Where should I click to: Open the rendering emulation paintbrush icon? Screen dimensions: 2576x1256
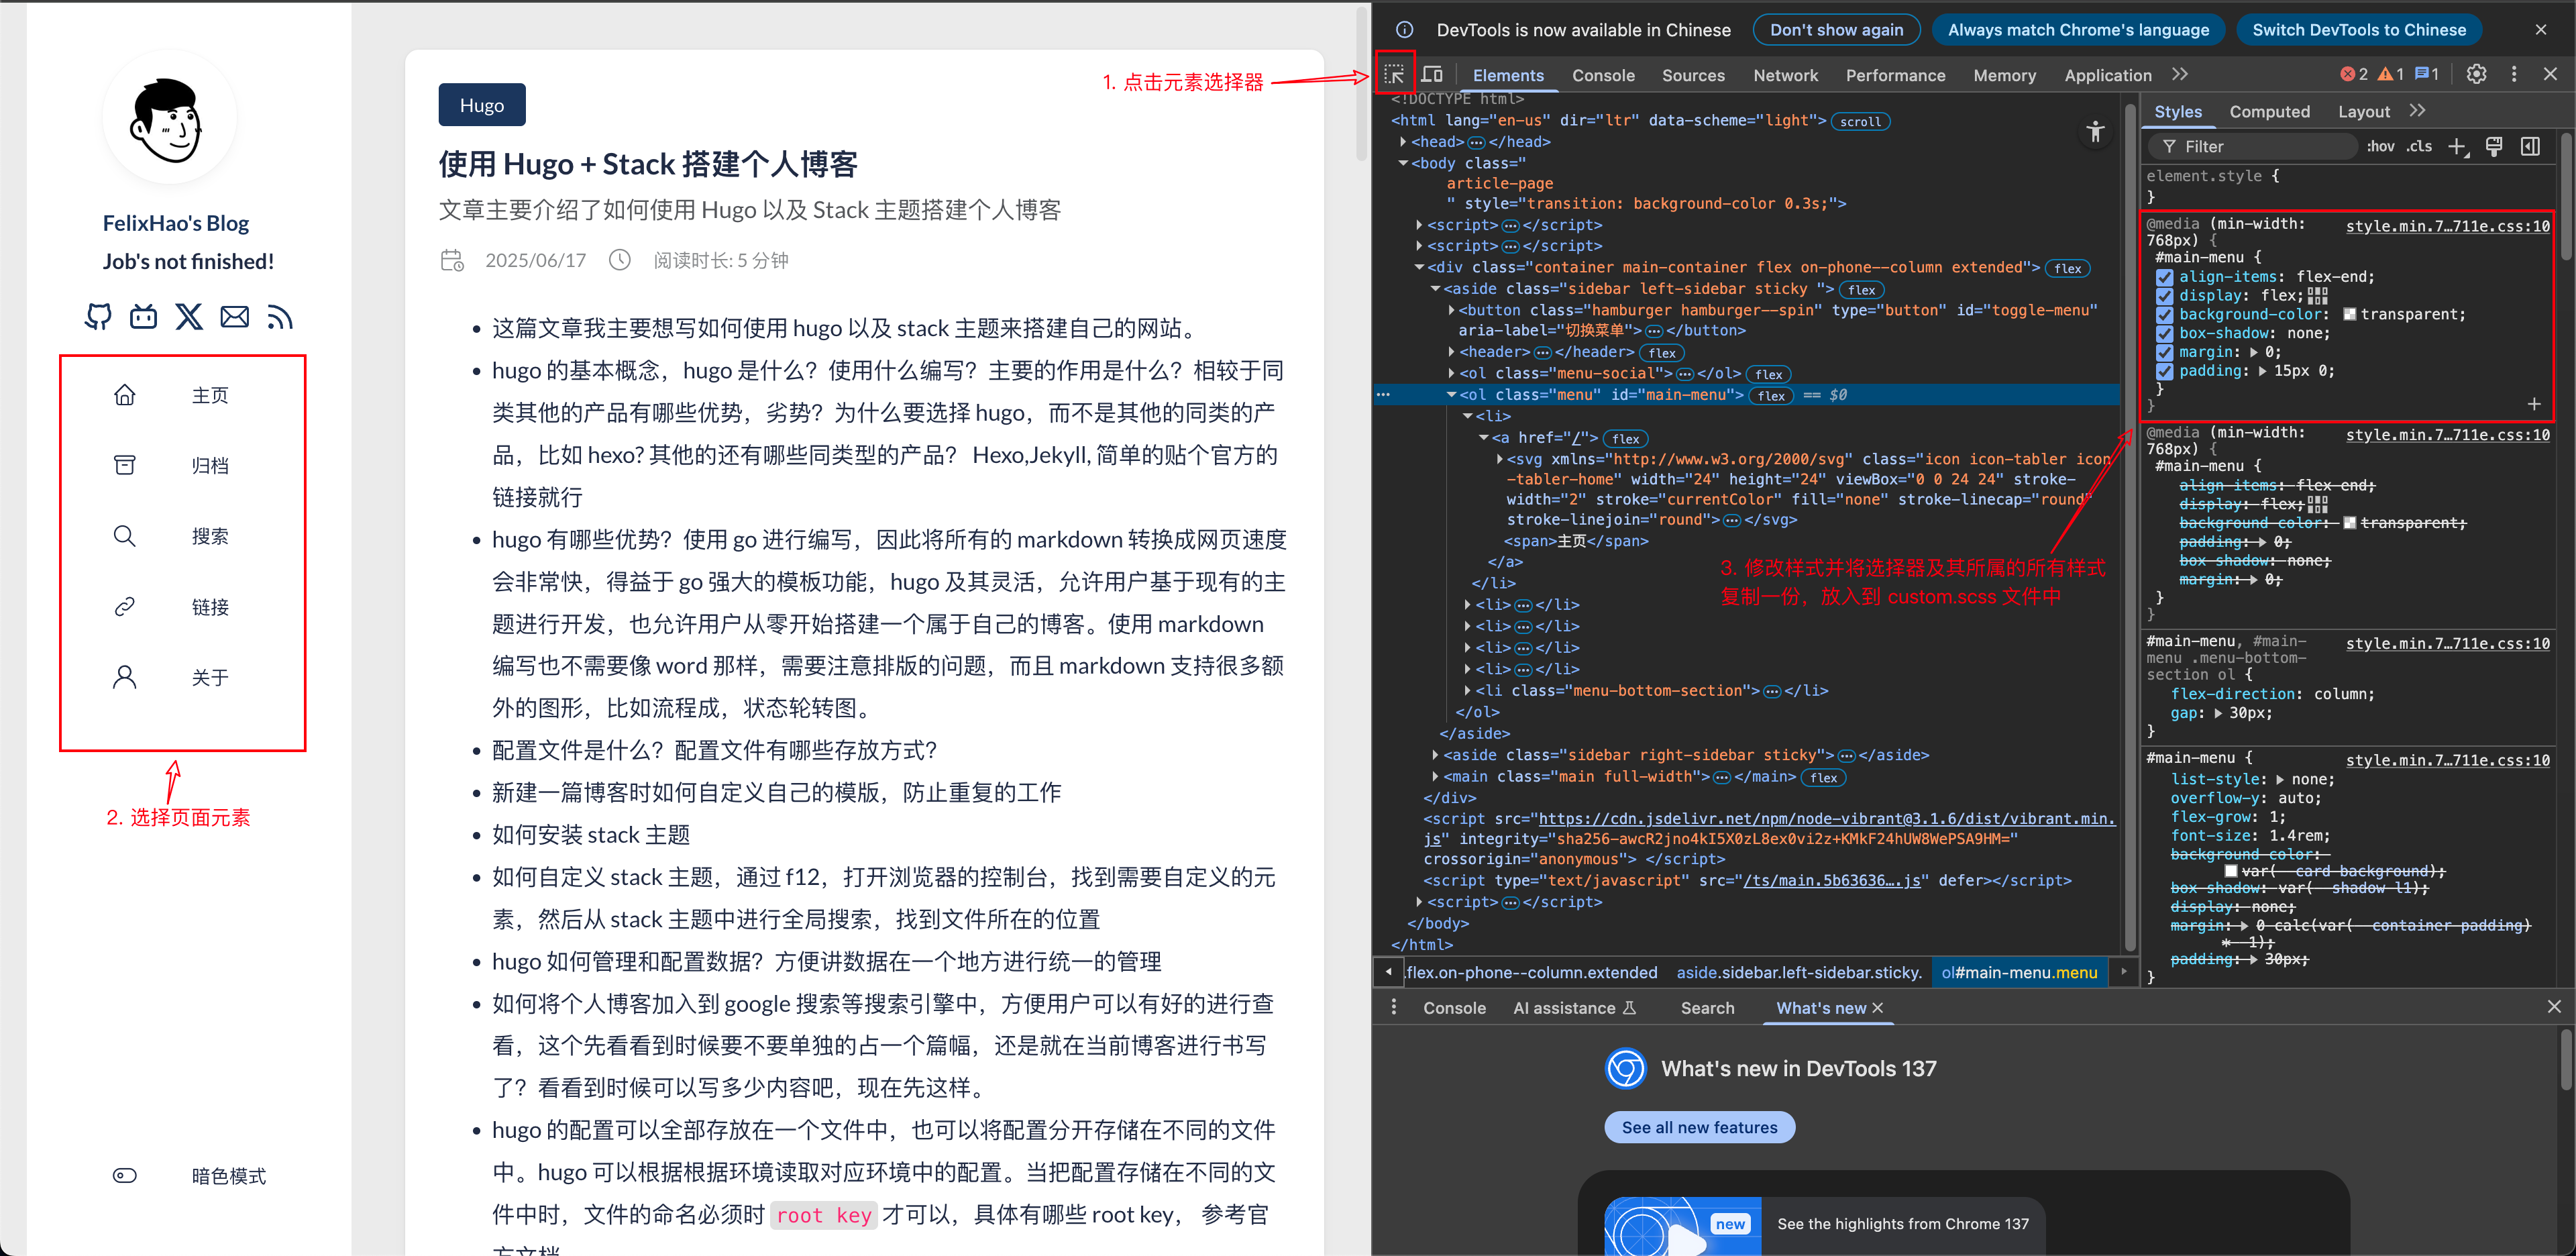(x=2494, y=147)
